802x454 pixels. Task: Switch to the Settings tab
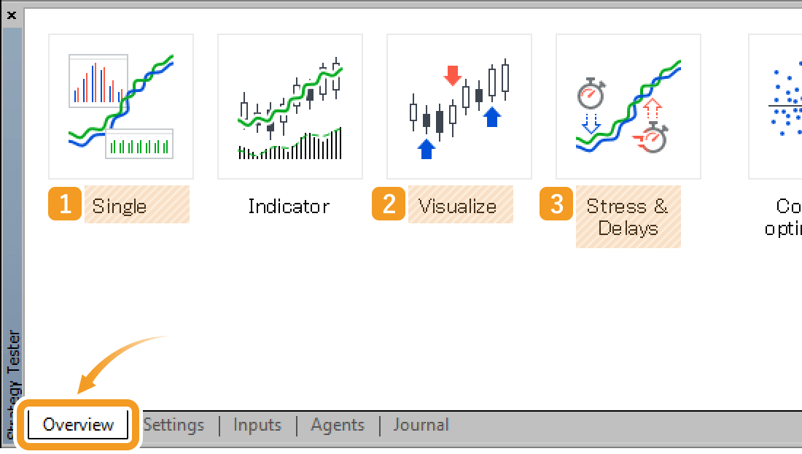coord(173,425)
